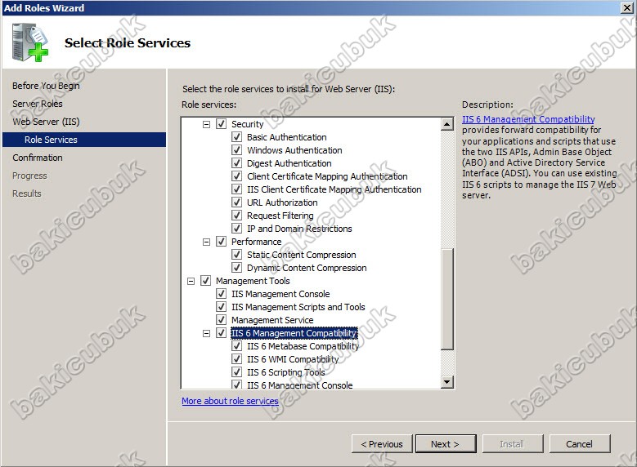The width and height of the screenshot is (637, 467).
Task: Toggle IIS 6 Scripting Tools checkbox
Action: point(236,372)
